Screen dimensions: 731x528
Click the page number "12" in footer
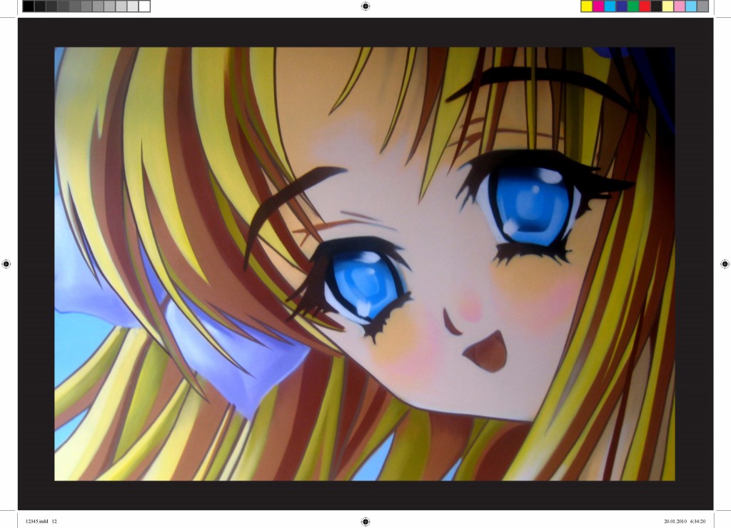click(54, 522)
